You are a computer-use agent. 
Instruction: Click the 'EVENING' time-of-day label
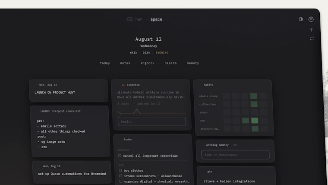coord(162,53)
